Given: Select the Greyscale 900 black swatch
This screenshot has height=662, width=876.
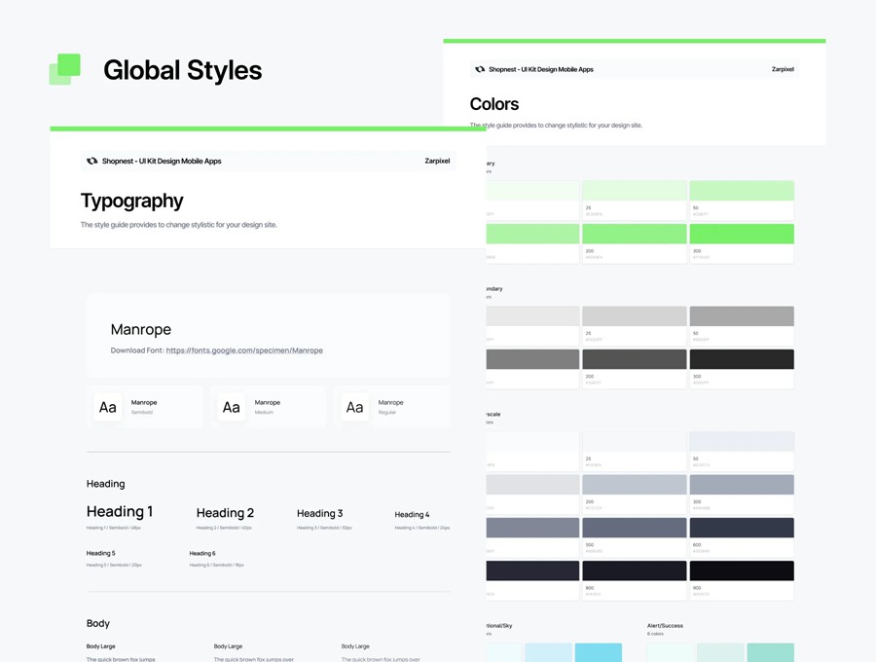Looking at the screenshot, I should (741, 570).
